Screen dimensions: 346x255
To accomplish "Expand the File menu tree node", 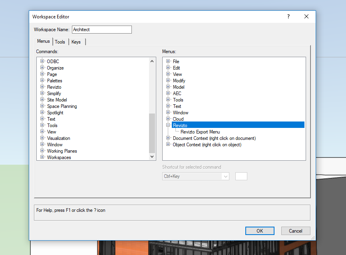I will pyautogui.click(x=168, y=61).
